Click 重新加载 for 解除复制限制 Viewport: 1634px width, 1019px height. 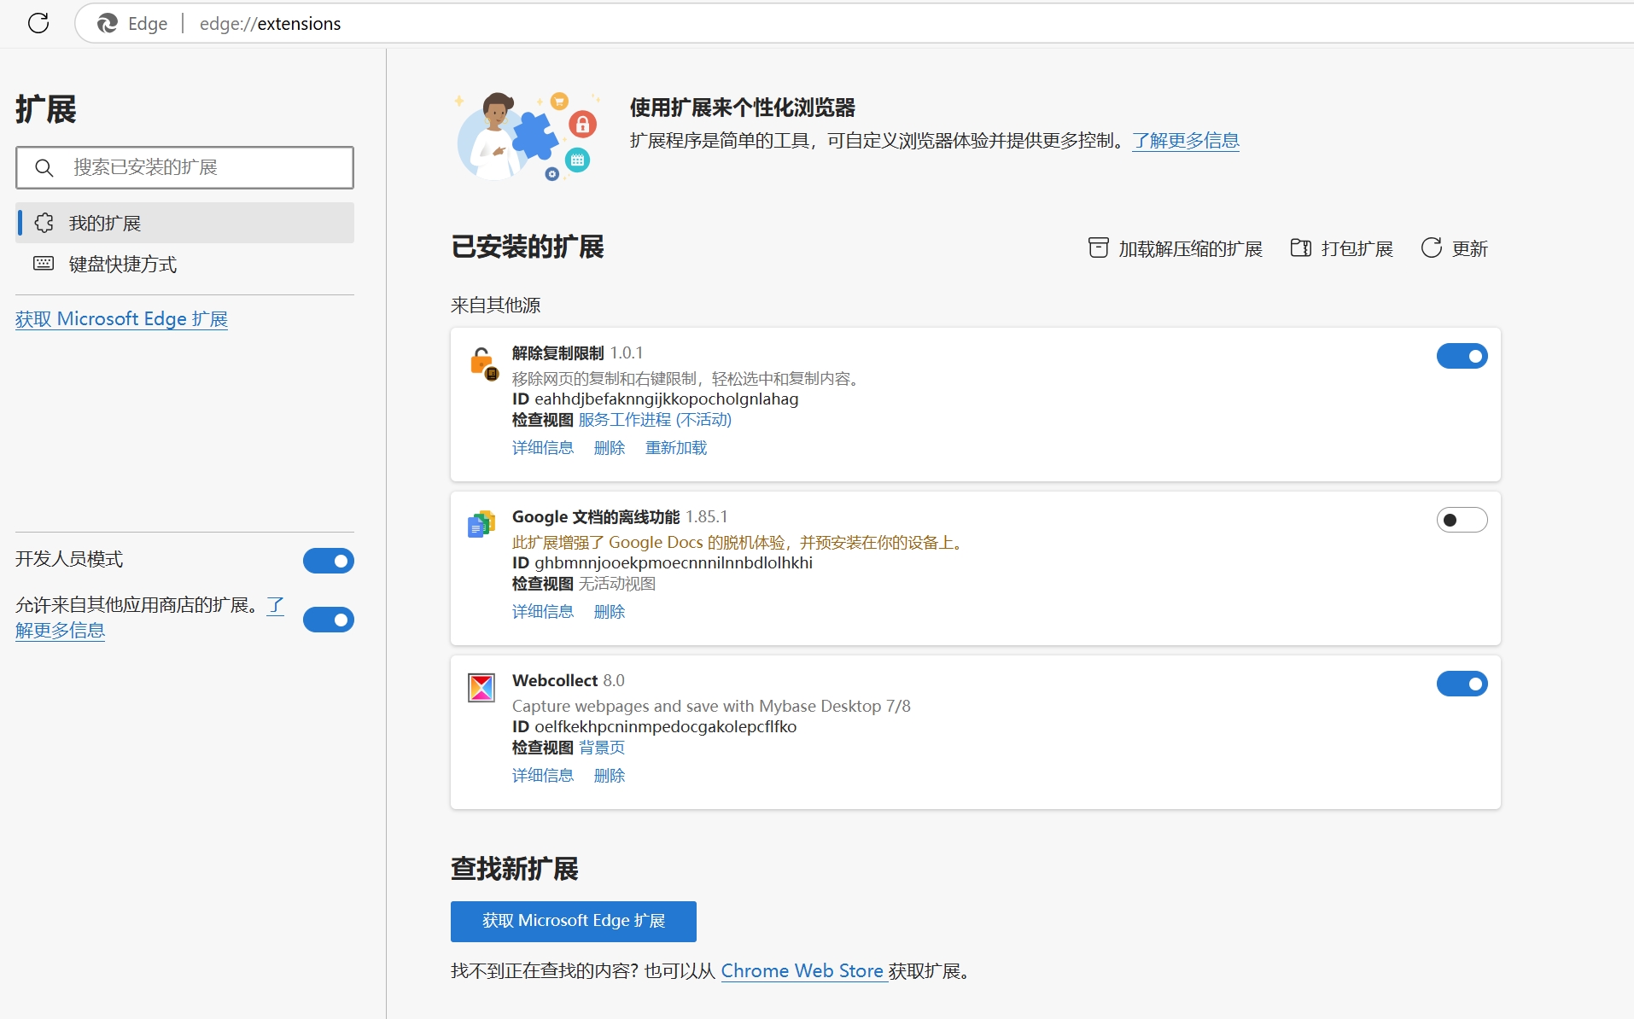tap(676, 448)
